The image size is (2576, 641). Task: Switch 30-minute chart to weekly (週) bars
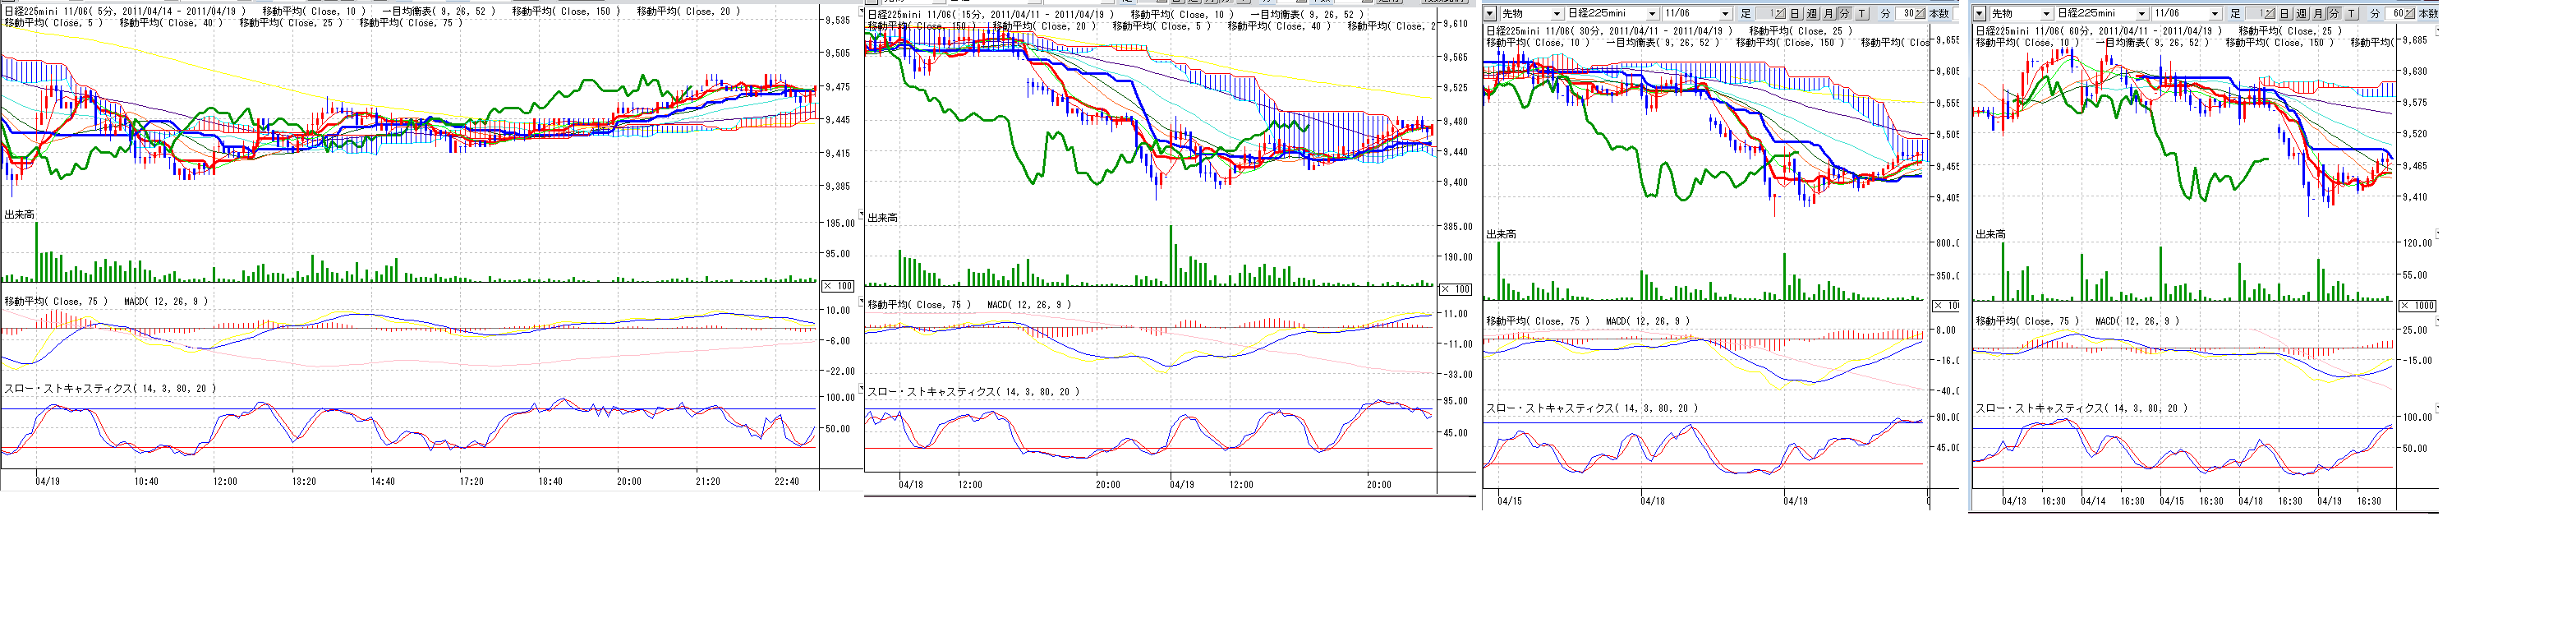pyautogui.click(x=1811, y=14)
